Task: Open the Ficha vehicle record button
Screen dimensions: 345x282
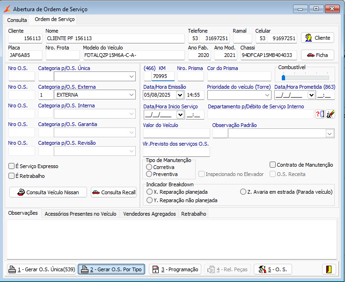Action: pos(317,55)
